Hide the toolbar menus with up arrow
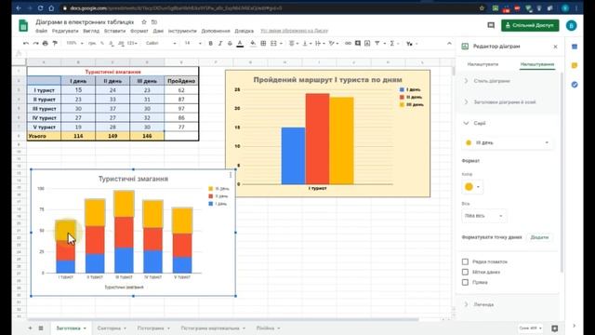This screenshot has width=595, height=335. click(449, 44)
